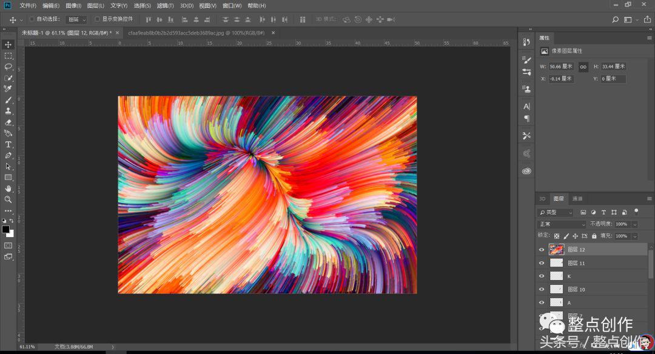Open the layer filter 类型 dropdown
This screenshot has height=354, width=655.
pos(555,213)
